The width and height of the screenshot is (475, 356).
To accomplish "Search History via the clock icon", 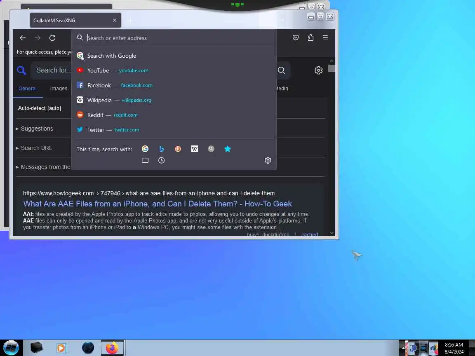I will (162, 160).
